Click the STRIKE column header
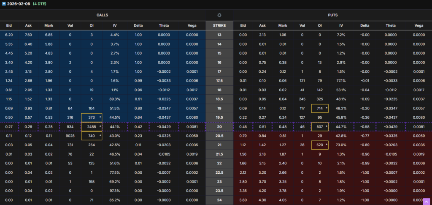432x205 pixels. pyautogui.click(x=219, y=25)
